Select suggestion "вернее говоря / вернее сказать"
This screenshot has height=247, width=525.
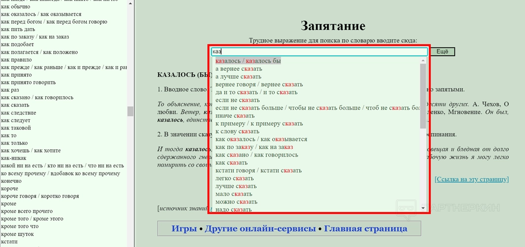pos(259,84)
